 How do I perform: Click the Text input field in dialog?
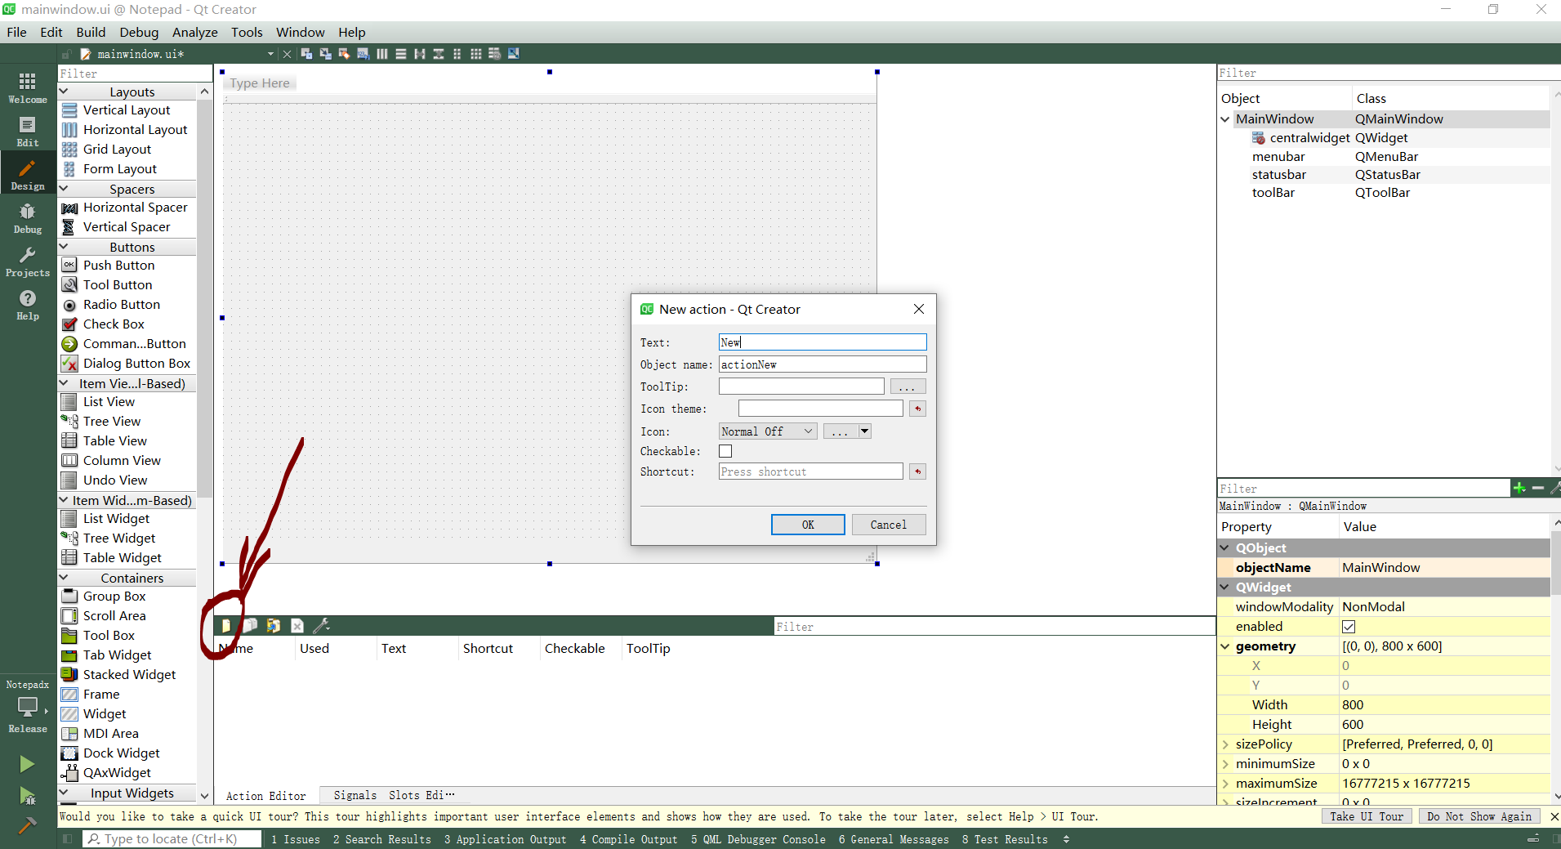pos(823,342)
